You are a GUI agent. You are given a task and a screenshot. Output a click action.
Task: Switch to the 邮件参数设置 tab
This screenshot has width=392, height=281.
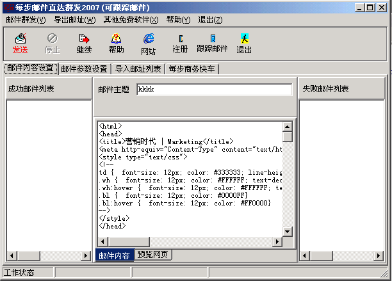pos(85,69)
